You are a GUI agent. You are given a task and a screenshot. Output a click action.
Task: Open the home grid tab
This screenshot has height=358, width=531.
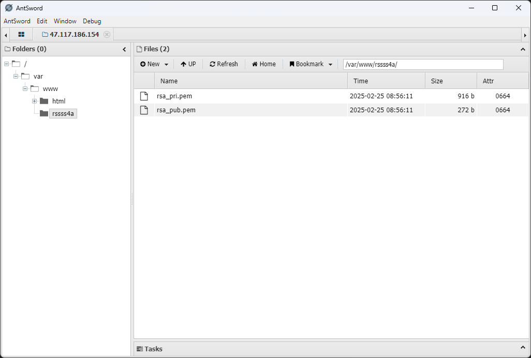point(21,35)
